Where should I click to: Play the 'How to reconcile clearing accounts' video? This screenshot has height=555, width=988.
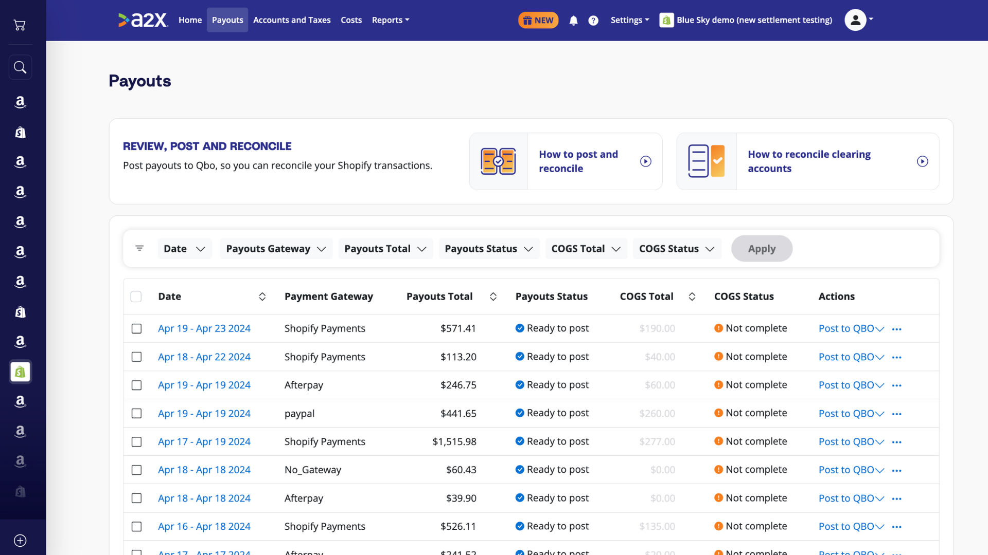[922, 161]
